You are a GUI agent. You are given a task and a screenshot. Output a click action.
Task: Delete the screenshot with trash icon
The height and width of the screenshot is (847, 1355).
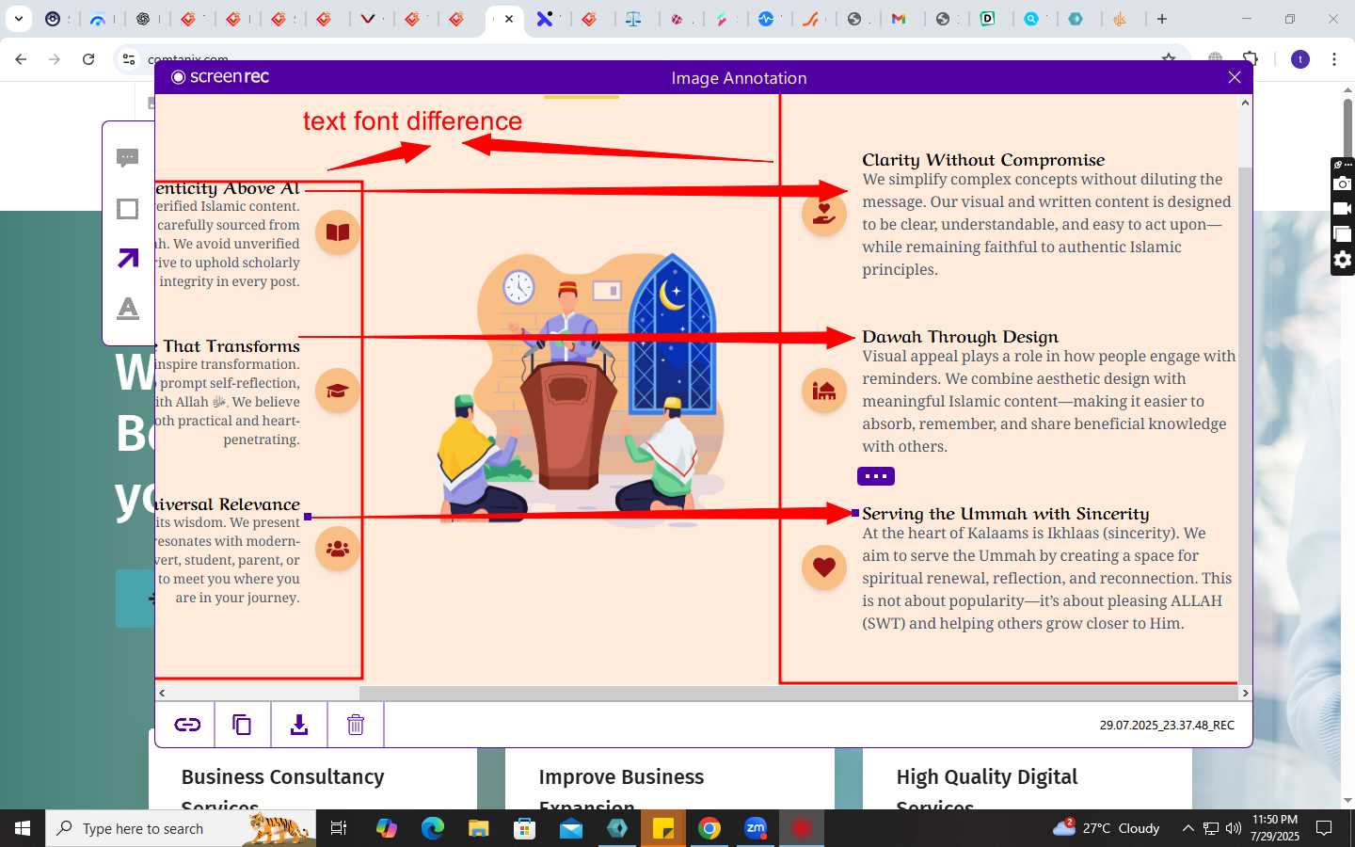[x=356, y=725]
